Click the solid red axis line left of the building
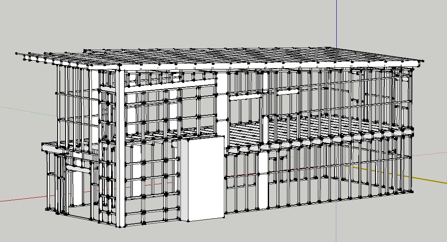 coord(23,199)
